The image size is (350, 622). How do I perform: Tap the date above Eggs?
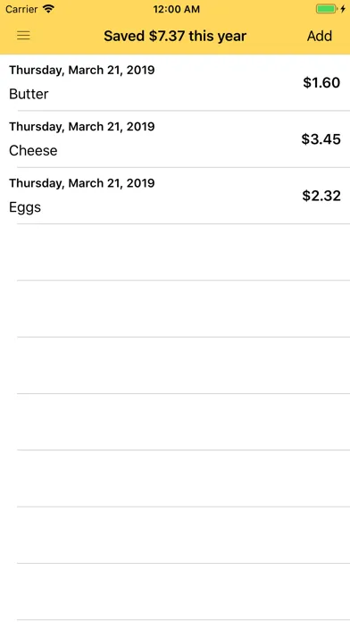(82, 183)
